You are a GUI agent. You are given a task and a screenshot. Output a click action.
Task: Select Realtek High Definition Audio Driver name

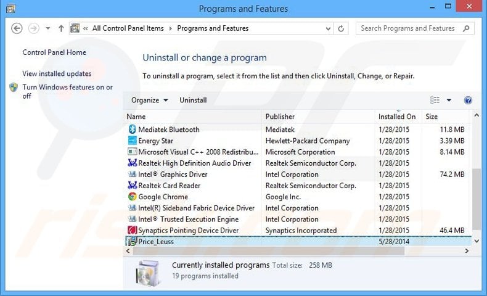point(194,163)
